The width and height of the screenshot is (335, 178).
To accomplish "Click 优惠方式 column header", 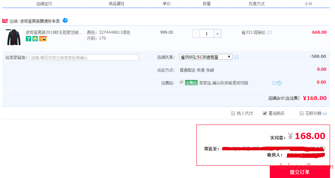I will 257,4.
